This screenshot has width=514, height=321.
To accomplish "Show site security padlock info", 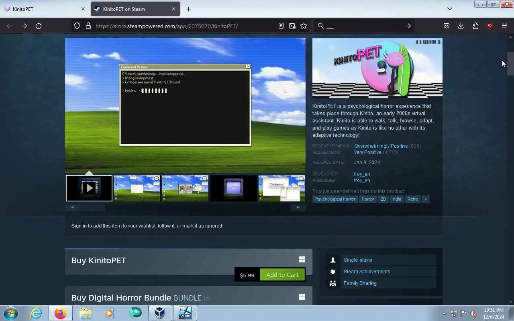I will (88, 26).
